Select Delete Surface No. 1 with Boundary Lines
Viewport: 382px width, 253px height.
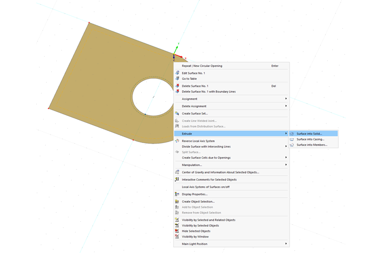pyautogui.click(x=231, y=91)
